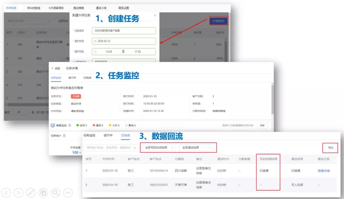Open the 路由策略 tab
Screen dimensions: 344x199
[x=79, y=8]
